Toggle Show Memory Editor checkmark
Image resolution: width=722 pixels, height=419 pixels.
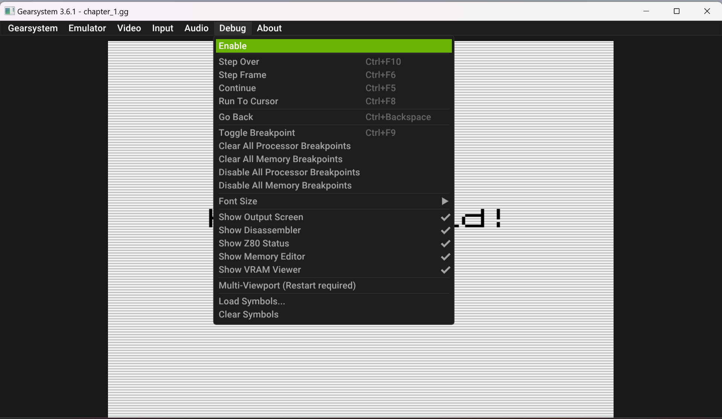[x=445, y=257]
